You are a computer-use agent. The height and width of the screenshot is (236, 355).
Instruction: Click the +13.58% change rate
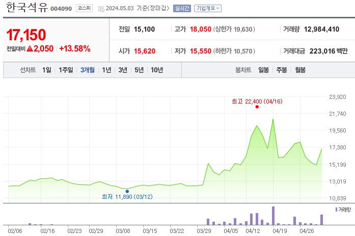(x=75, y=48)
